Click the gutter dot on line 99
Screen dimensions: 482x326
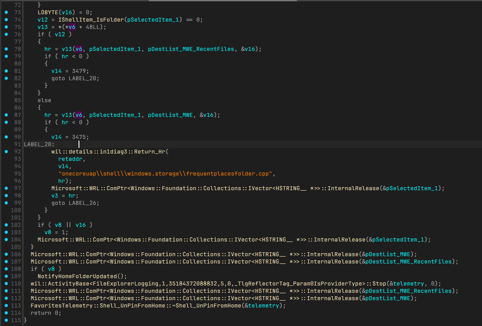click(6, 203)
